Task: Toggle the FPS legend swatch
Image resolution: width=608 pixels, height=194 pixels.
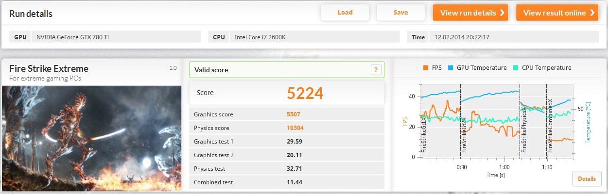Action: click(x=425, y=68)
